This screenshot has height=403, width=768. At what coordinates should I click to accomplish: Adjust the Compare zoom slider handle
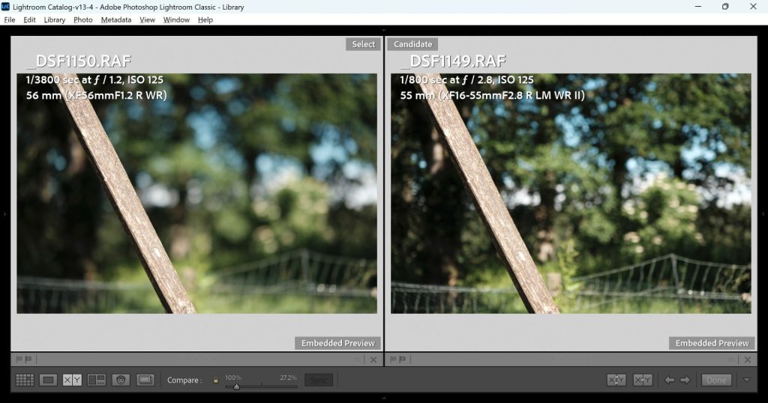236,387
